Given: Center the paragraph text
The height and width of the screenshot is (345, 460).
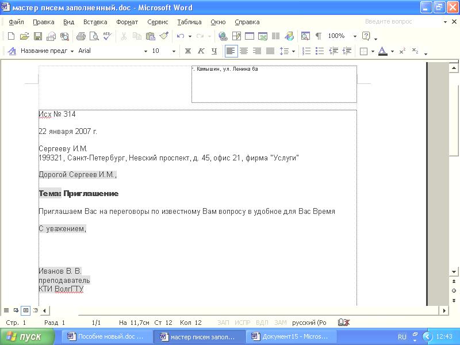Looking at the screenshot, I should [x=244, y=51].
